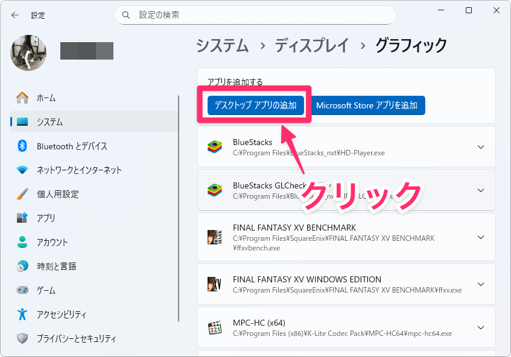Click Microsoft Store アプリを追加 button
The height and width of the screenshot is (357, 511).
click(367, 105)
